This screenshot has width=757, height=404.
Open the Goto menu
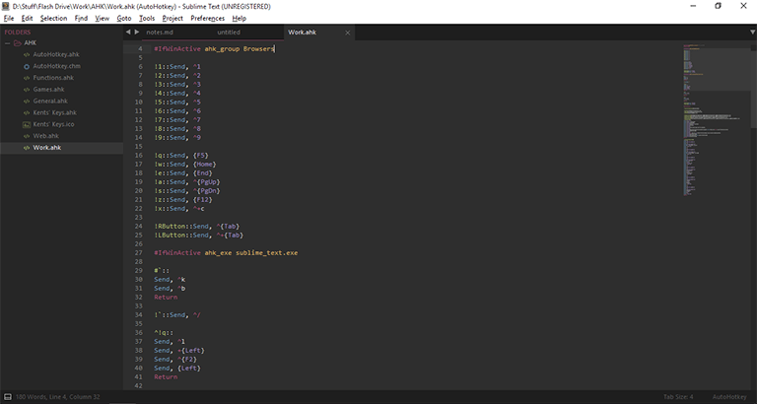pos(124,19)
